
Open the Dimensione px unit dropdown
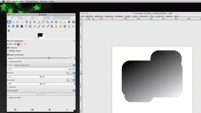pyautogui.click(x=71, y=80)
